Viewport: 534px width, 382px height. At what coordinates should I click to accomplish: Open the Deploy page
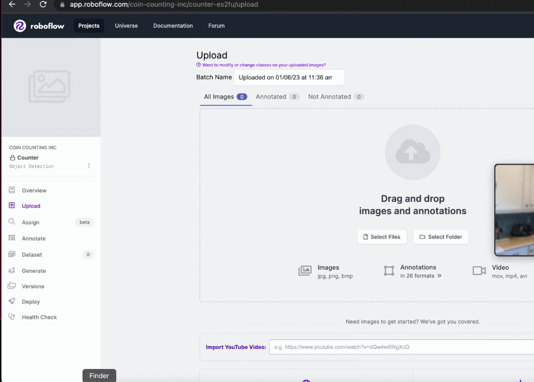tap(31, 302)
